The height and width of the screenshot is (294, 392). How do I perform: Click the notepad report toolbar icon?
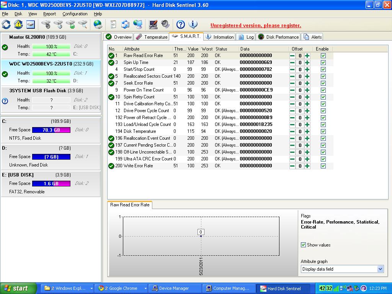(113, 24)
